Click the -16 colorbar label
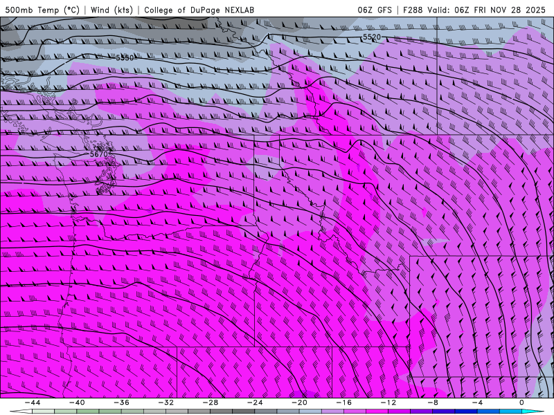Image resolution: width=554 pixels, height=415 pixels. pyautogui.click(x=343, y=403)
